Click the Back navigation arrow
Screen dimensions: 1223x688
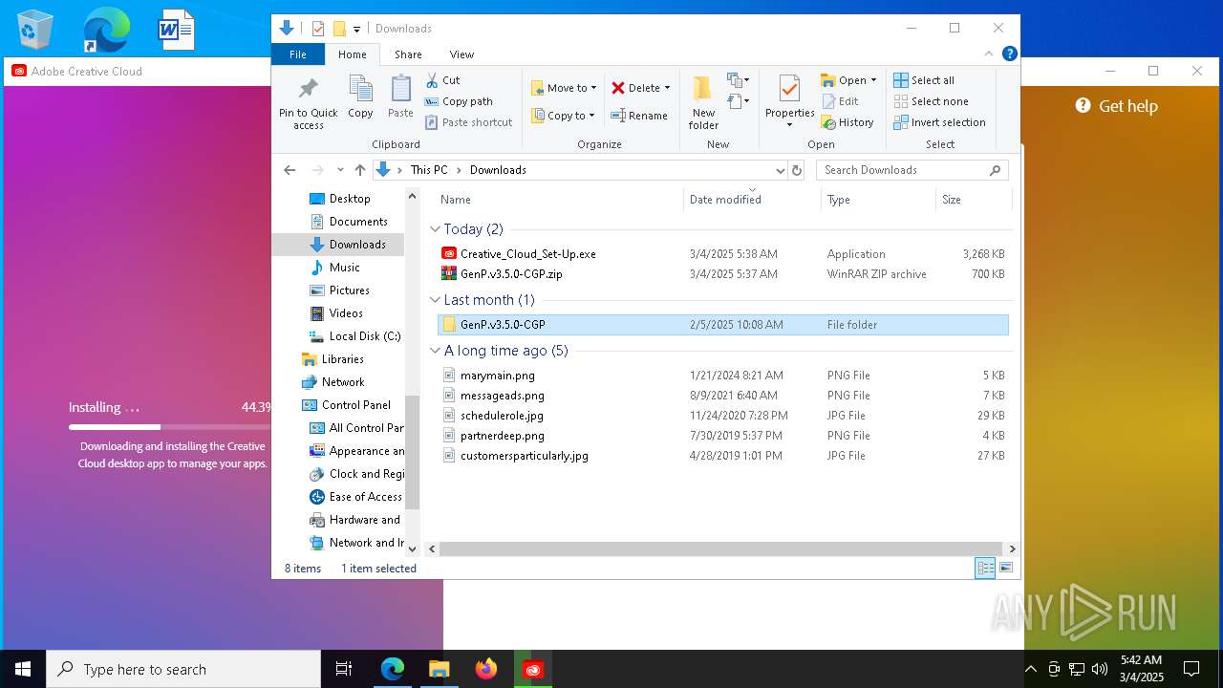click(x=290, y=170)
